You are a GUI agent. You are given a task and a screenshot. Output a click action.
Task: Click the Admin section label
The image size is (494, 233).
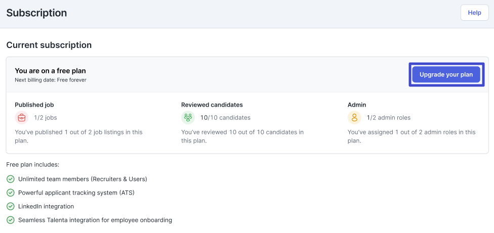click(x=357, y=105)
